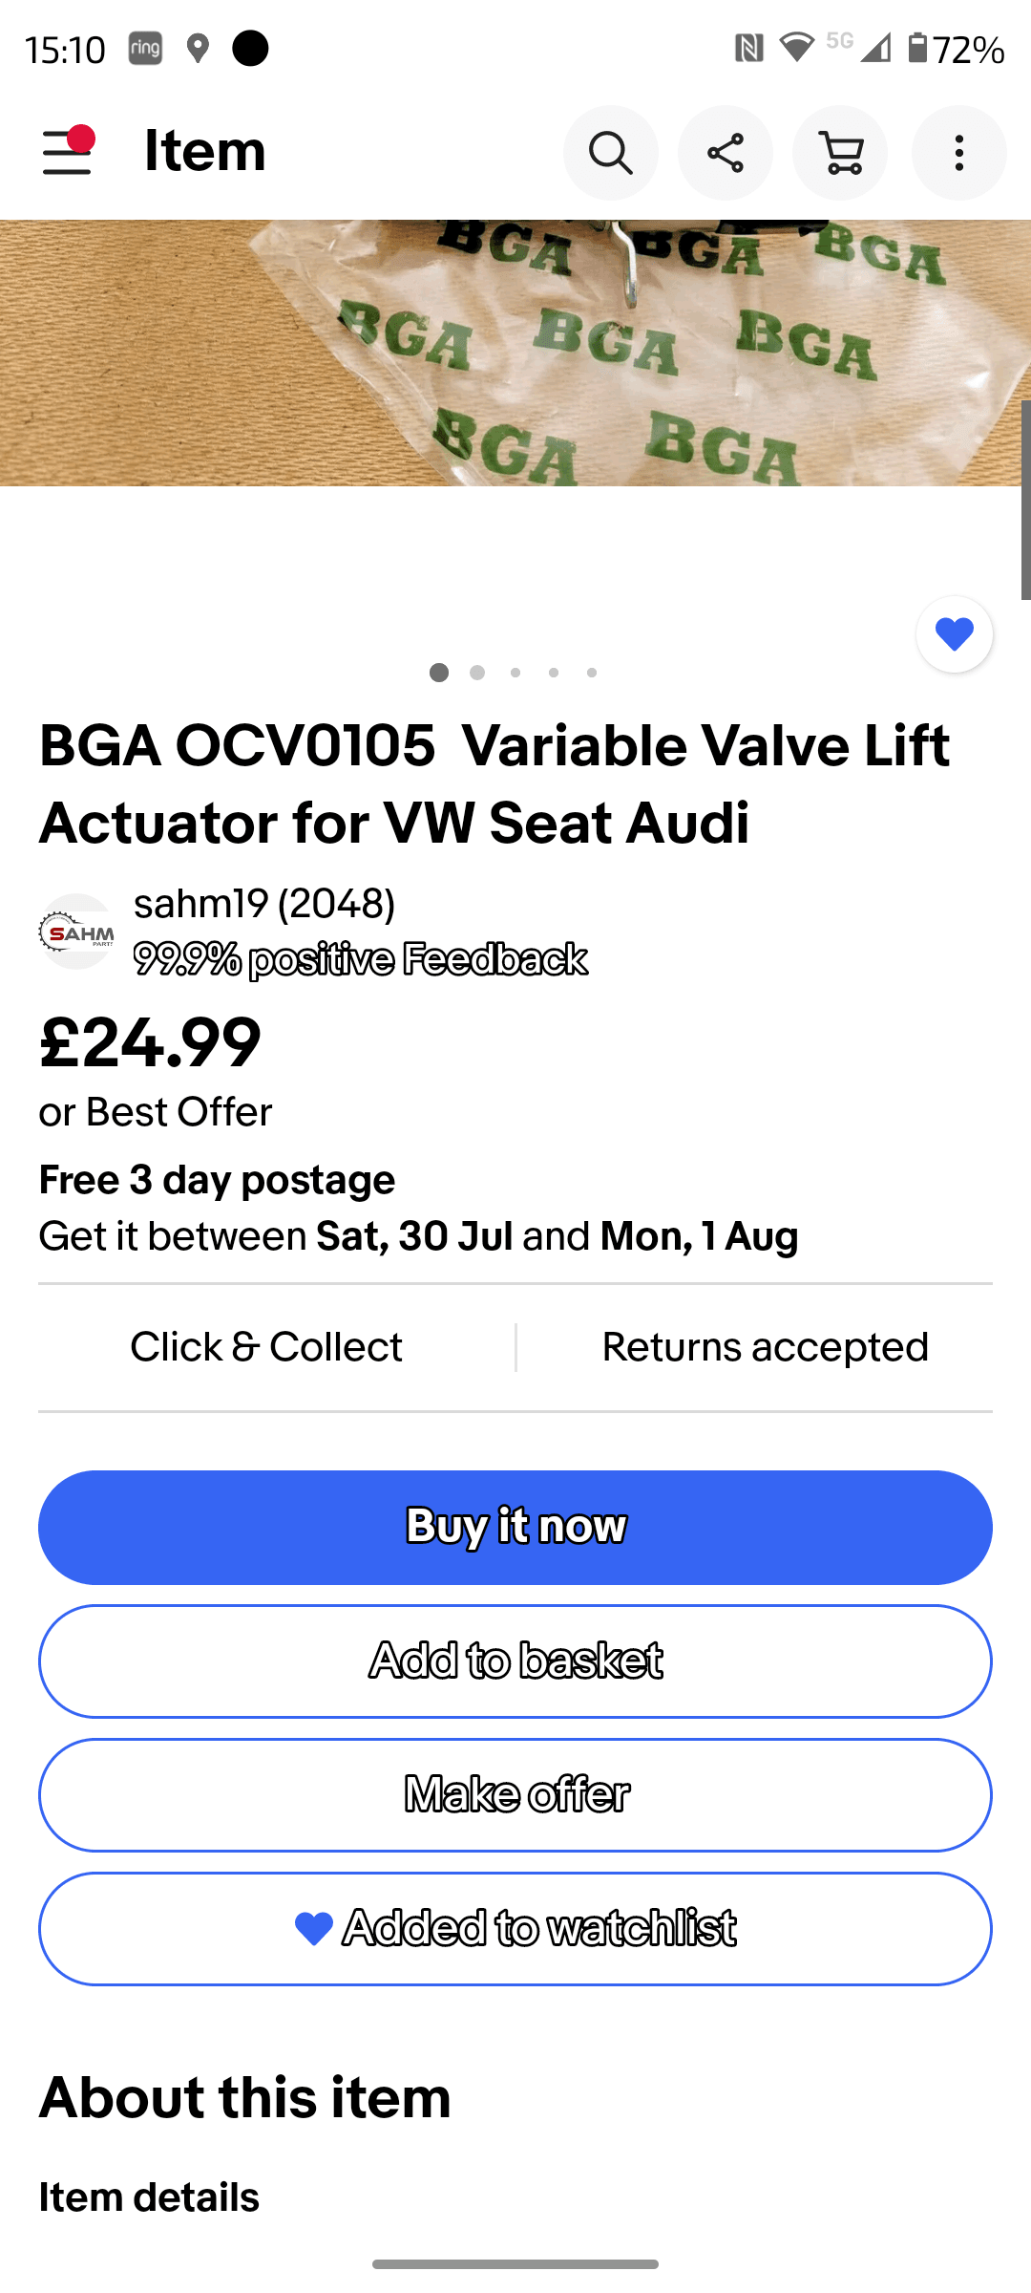Open the hamburger navigation menu
This screenshot has width=1031, height=2293.
pyautogui.click(x=67, y=153)
